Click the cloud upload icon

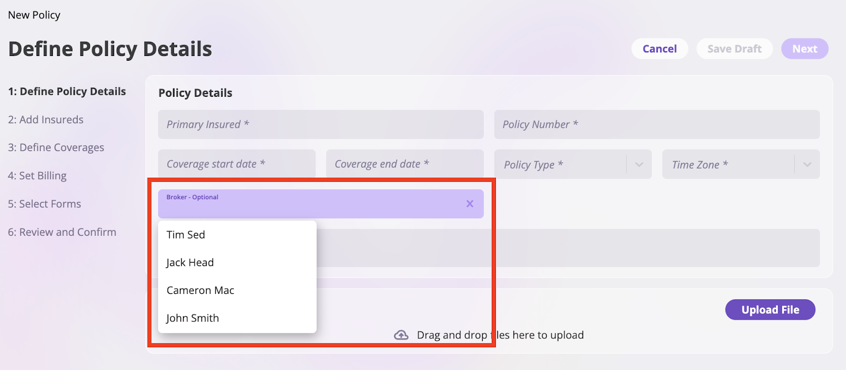tap(401, 335)
